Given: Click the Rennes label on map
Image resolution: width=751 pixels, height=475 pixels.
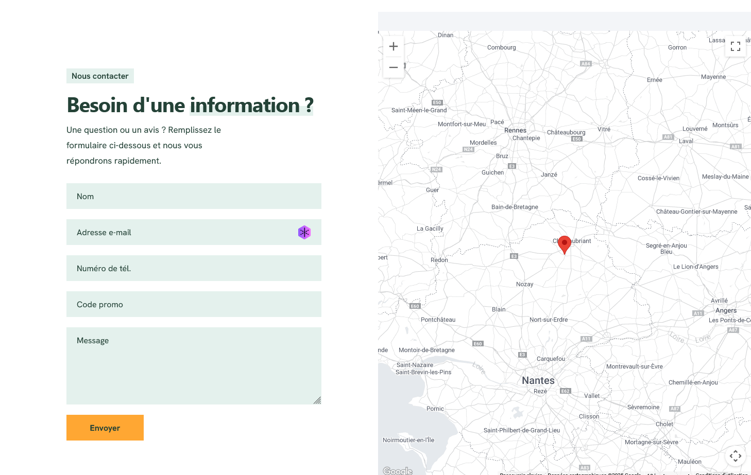Looking at the screenshot, I should 515,130.
